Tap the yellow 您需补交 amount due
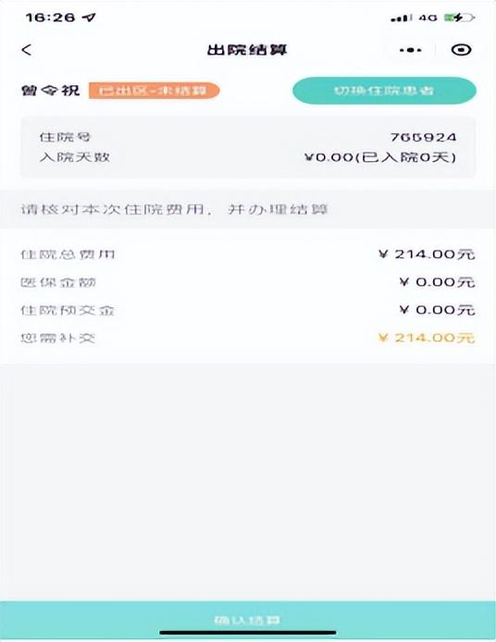This screenshot has height=642, width=496. (x=427, y=338)
